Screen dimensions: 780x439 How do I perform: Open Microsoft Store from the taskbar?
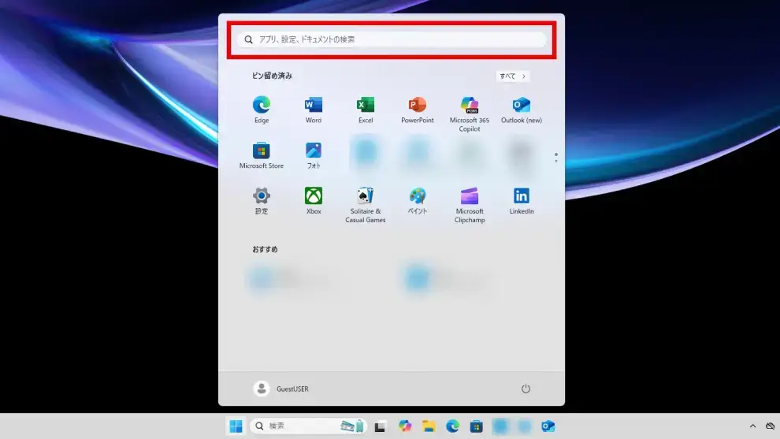point(476,426)
